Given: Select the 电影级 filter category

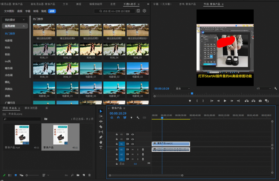Looking at the screenshot, I should pyautogui.click(x=9, y=41).
